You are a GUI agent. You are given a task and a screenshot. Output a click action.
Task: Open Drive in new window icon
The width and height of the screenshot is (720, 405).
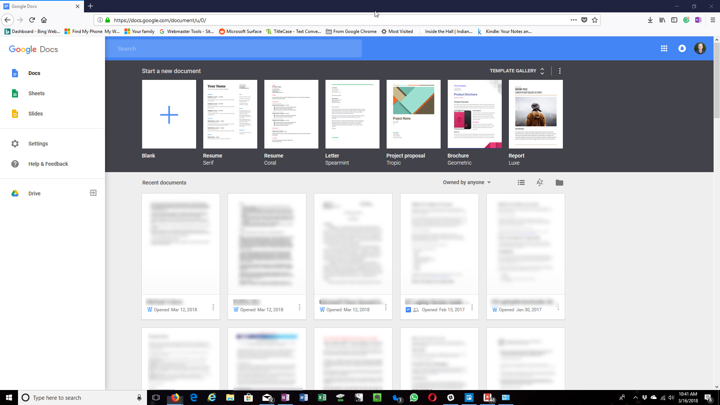(x=93, y=193)
